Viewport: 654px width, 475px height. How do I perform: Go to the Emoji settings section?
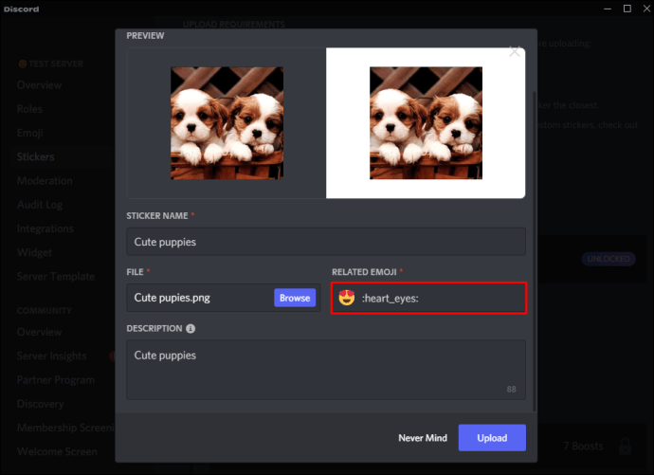click(x=29, y=133)
